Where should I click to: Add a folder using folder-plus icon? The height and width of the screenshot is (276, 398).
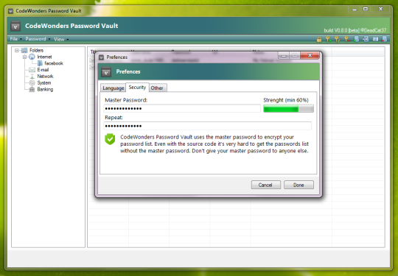click(x=357, y=39)
